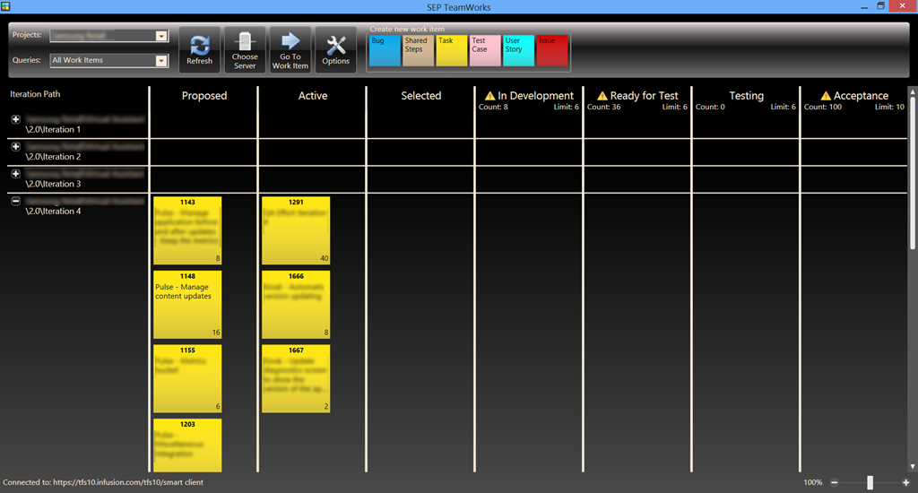Click the Ready for Test column header

pos(644,95)
